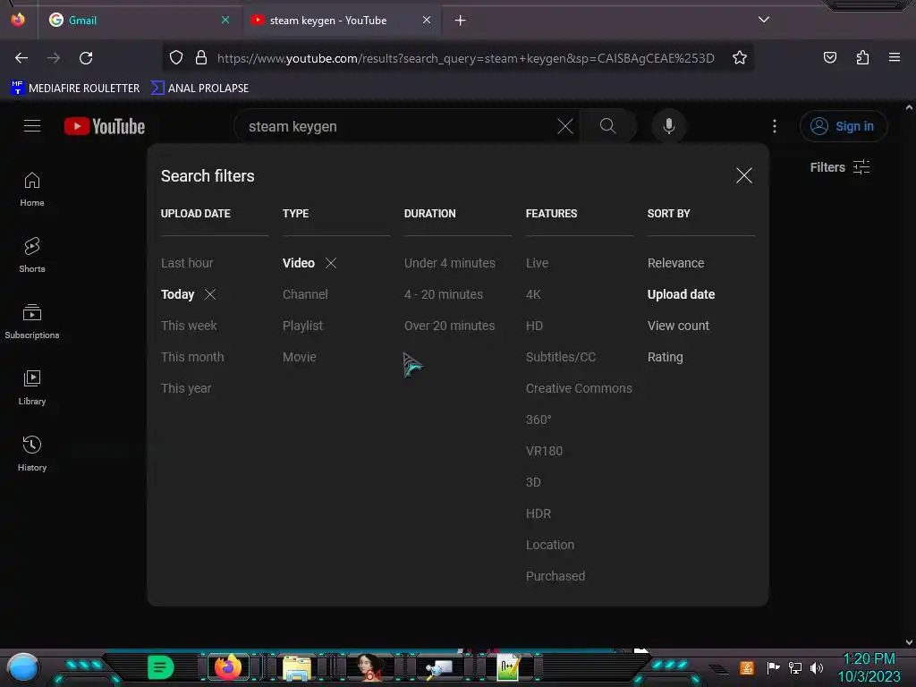Select Over 20 minutes duration
This screenshot has height=687, width=916.
(x=449, y=326)
